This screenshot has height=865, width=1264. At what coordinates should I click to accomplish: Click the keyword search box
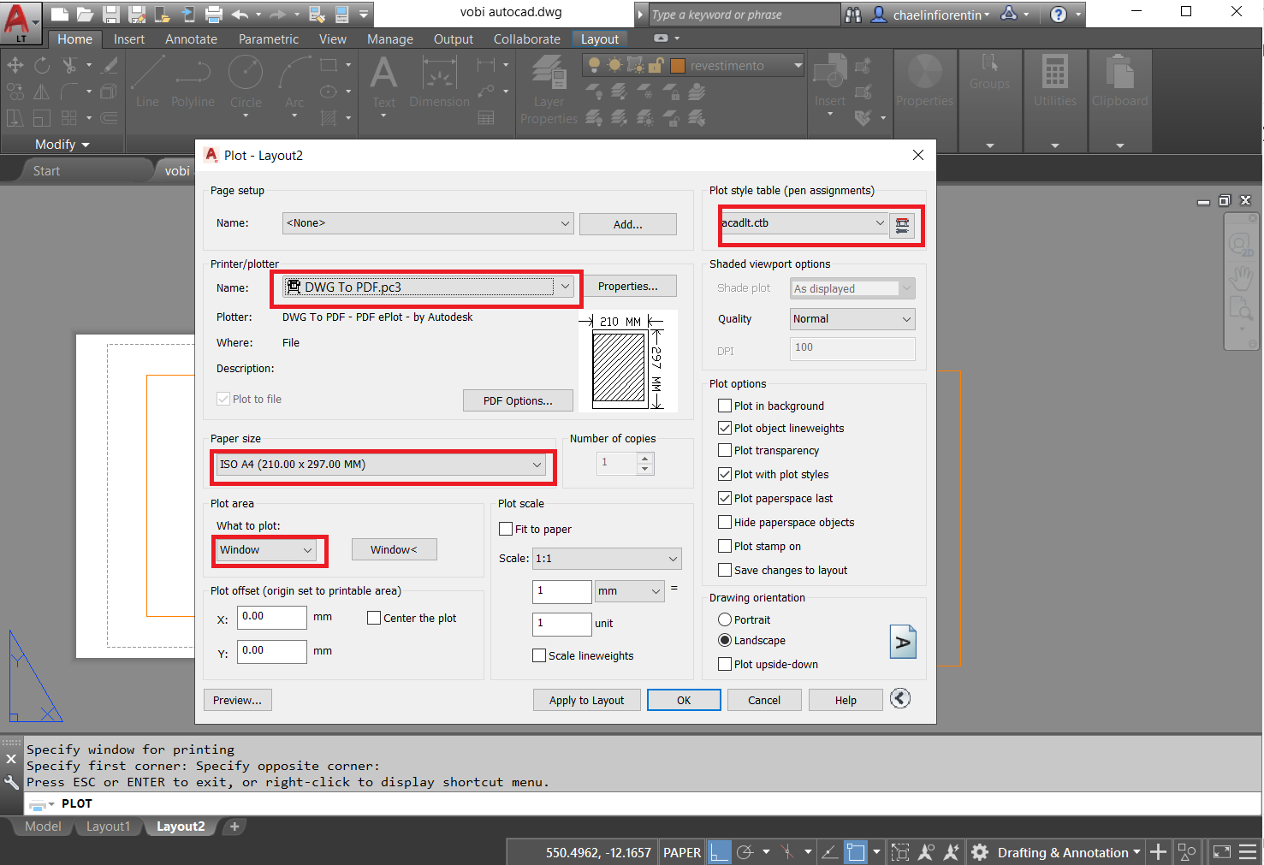(744, 15)
